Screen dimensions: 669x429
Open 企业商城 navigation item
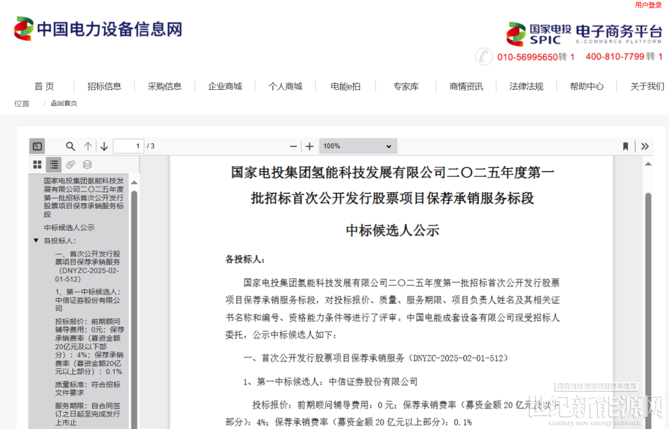[x=225, y=86]
